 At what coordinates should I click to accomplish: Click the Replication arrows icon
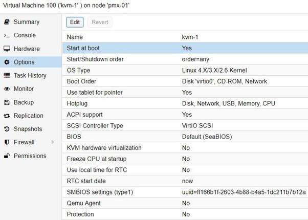(7, 116)
